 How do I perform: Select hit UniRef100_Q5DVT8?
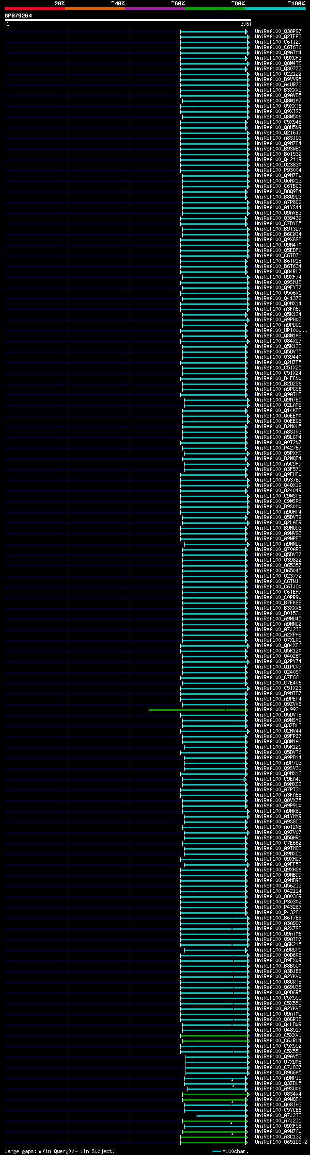(x=278, y=715)
